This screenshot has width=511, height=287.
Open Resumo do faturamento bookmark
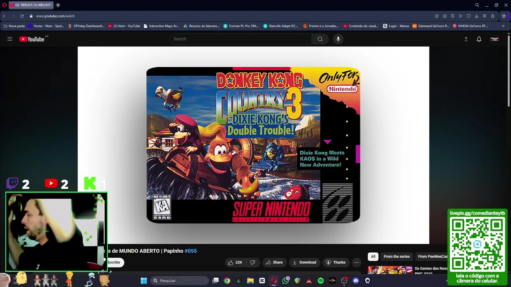[x=202, y=26]
